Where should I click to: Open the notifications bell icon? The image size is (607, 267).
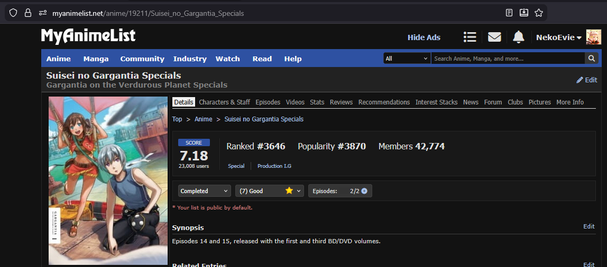(x=518, y=37)
